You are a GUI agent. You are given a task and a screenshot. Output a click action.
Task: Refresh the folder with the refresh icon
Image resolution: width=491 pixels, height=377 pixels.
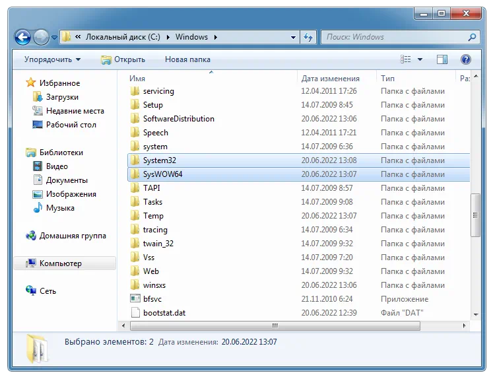pyautogui.click(x=308, y=37)
